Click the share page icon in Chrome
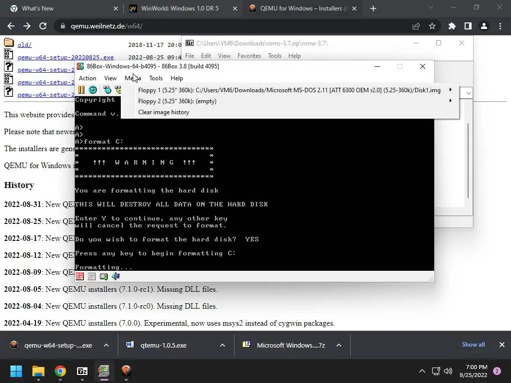The image size is (511, 383). click(x=416, y=26)
